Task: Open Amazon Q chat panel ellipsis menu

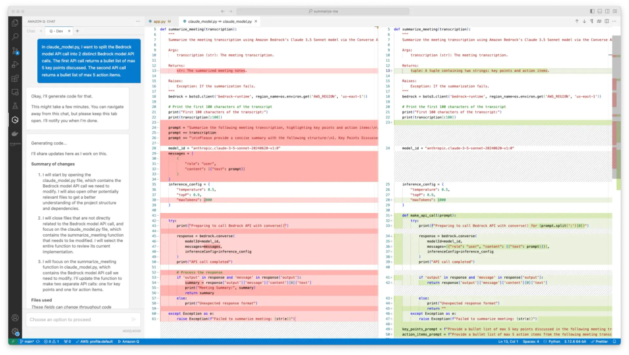Action: pos(138,22)
